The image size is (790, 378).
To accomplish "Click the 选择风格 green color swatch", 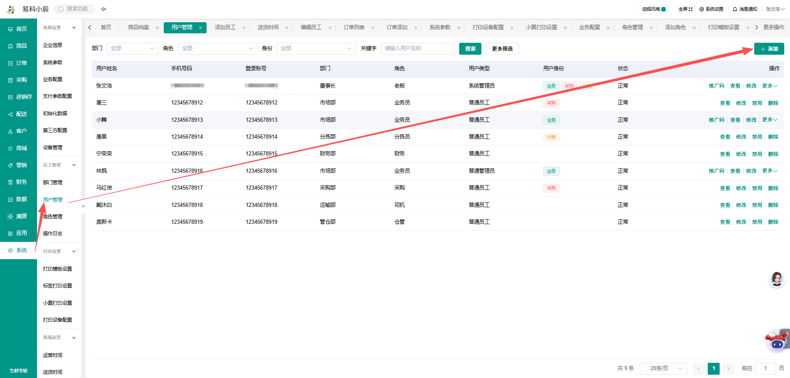I will click(664, 9).
